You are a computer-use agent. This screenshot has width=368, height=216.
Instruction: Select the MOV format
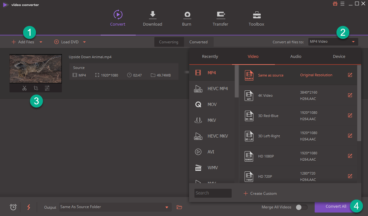[212, 104]
